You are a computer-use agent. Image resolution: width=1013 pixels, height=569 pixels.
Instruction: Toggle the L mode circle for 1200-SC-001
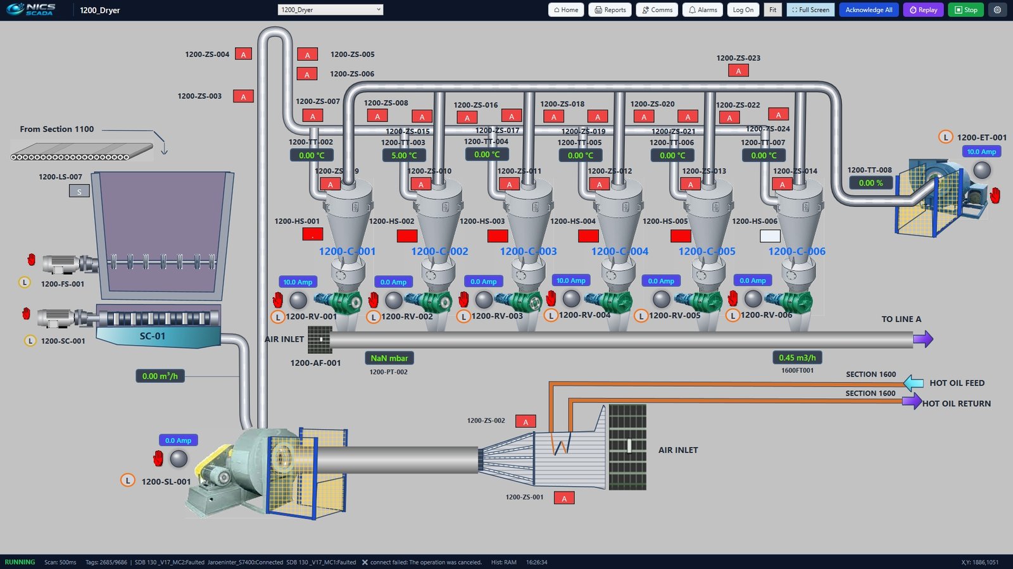point(30,341)
